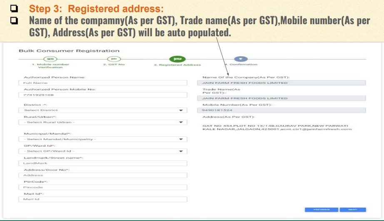Select the '4. Confirmation' step label
Image resolution: width=384 pixels, height=221 pixels.
click(x=241, y=65)
